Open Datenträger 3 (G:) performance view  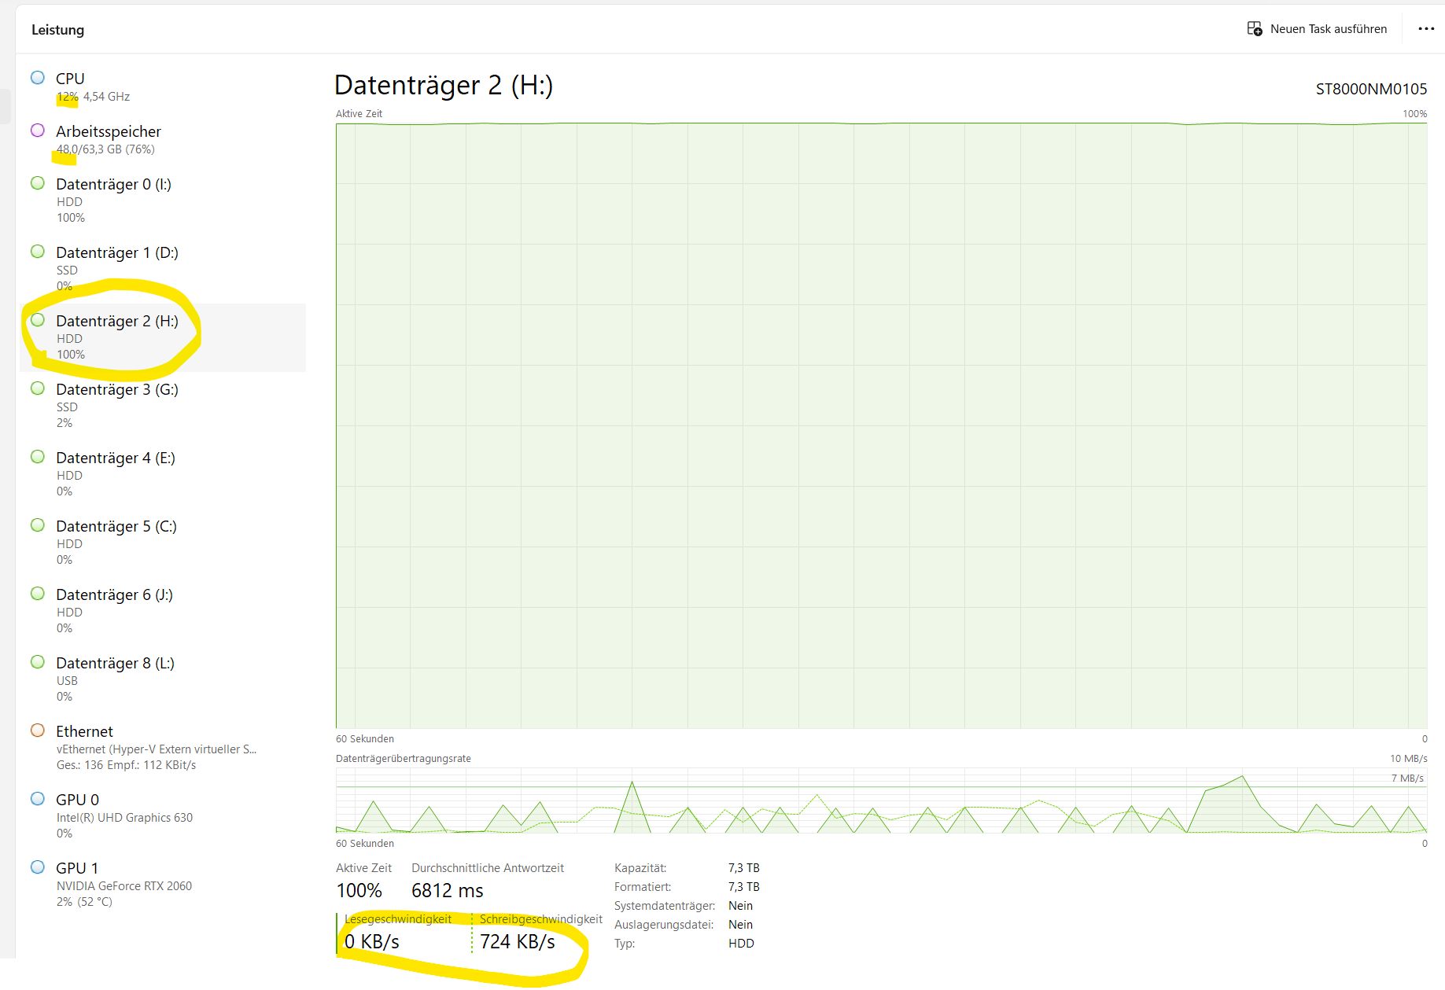(163, 406)
